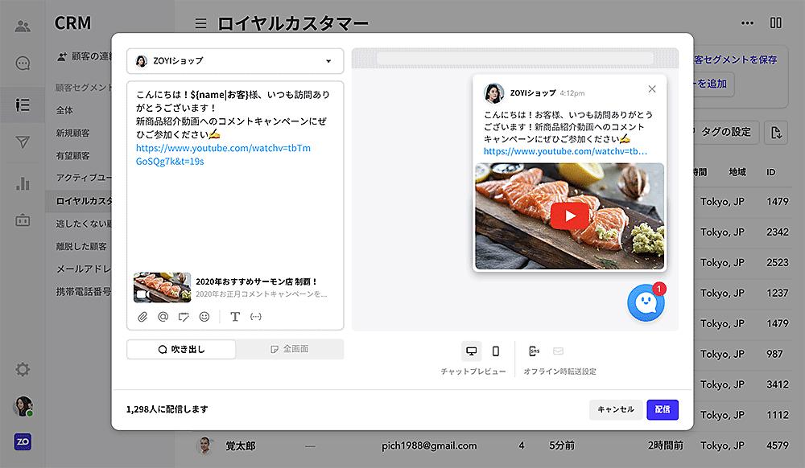Screen dimensions: 805x468
Task: Click the paperclip attachment icon
Action: [x=142, y=317]
